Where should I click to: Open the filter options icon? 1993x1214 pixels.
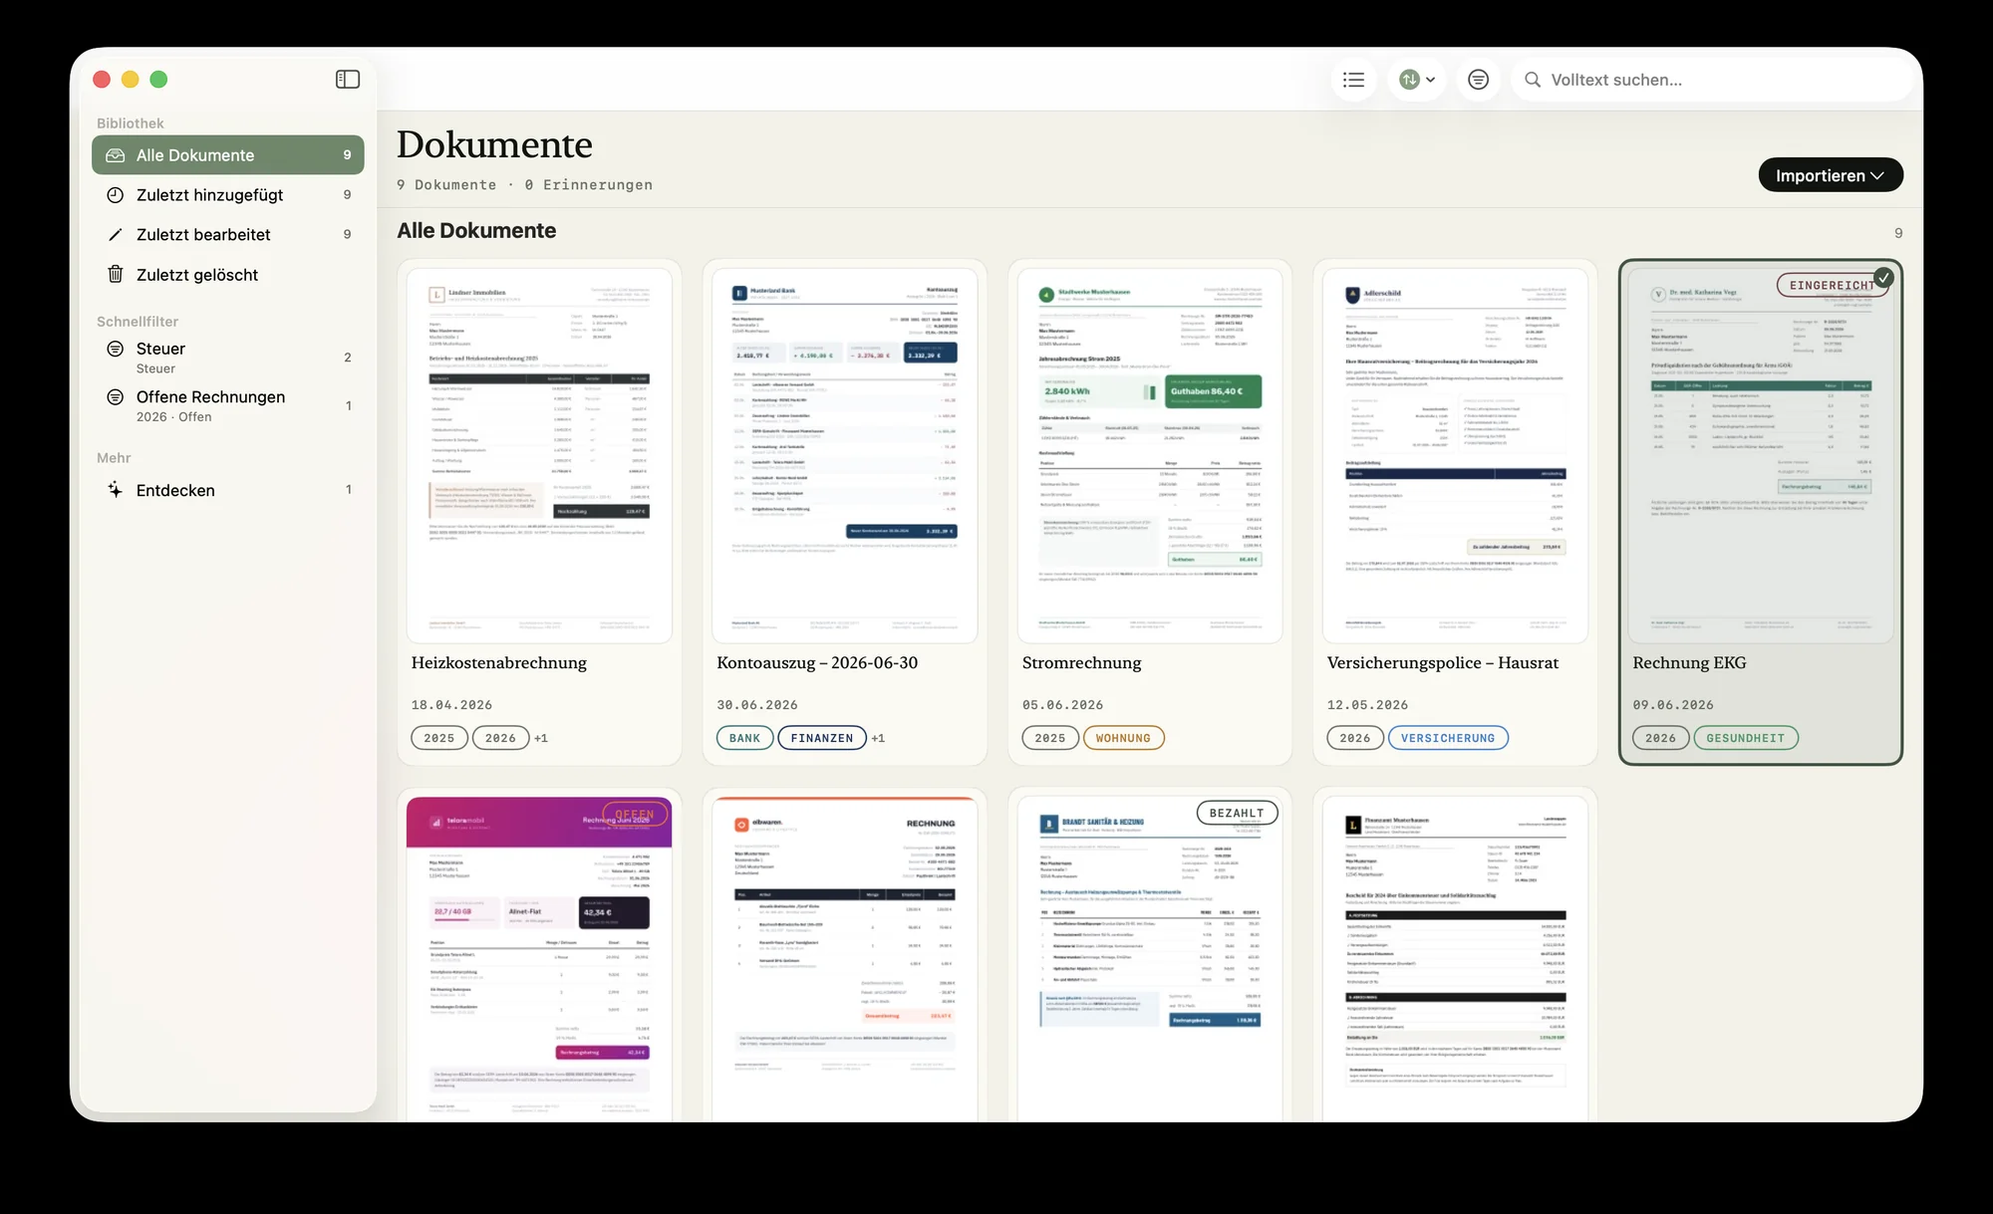[1478, 80]
